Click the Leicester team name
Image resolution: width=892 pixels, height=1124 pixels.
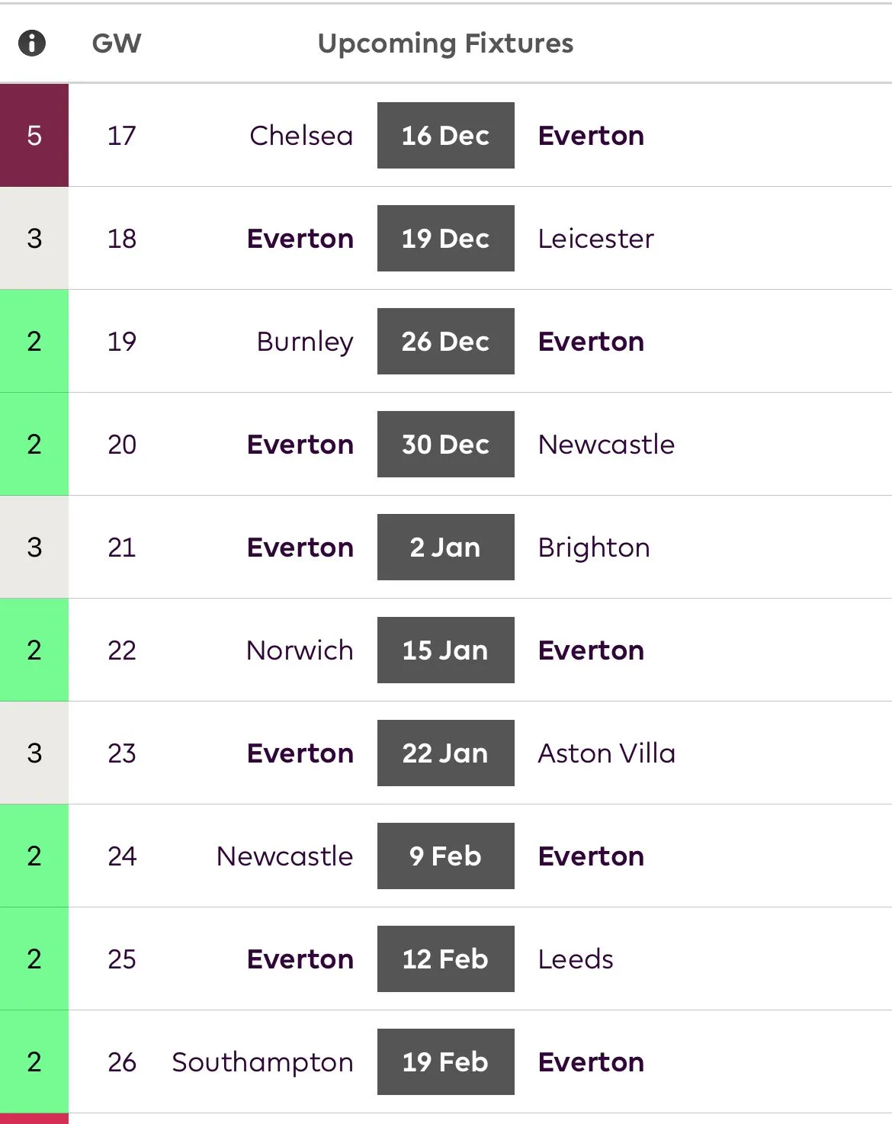pyautogui.click(x=595, y=239)
